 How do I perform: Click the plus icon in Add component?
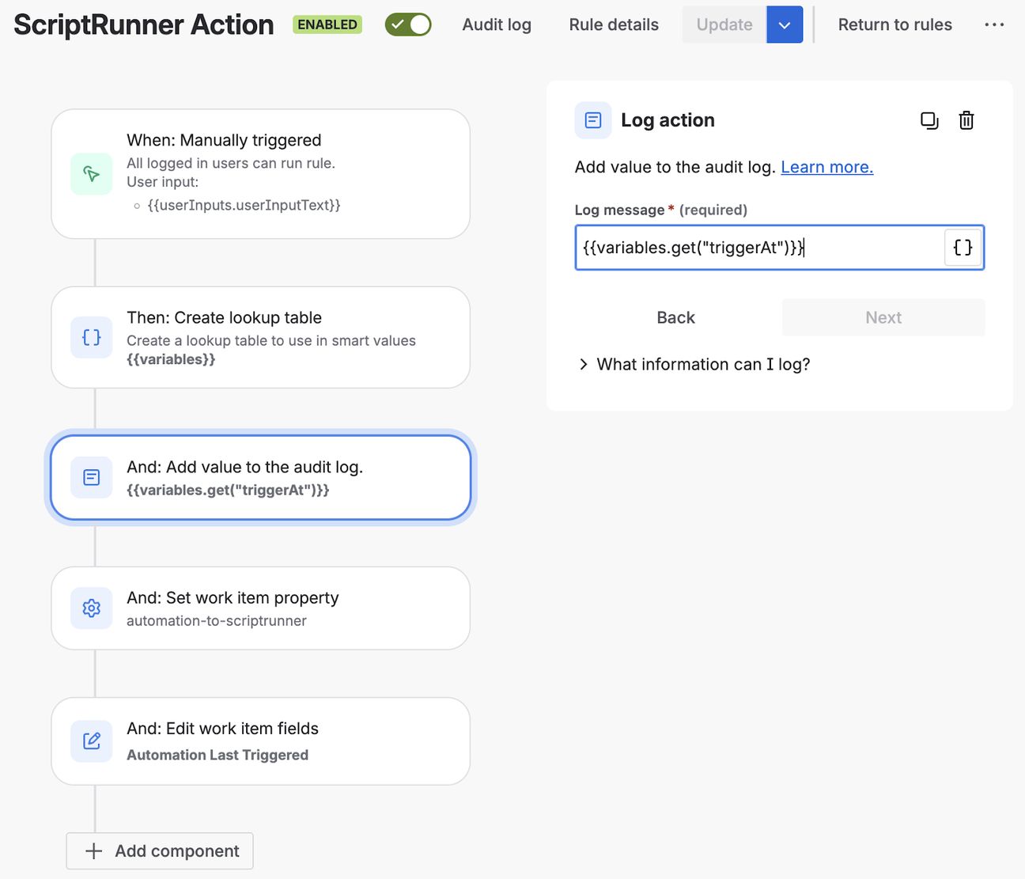click(94, 851)
